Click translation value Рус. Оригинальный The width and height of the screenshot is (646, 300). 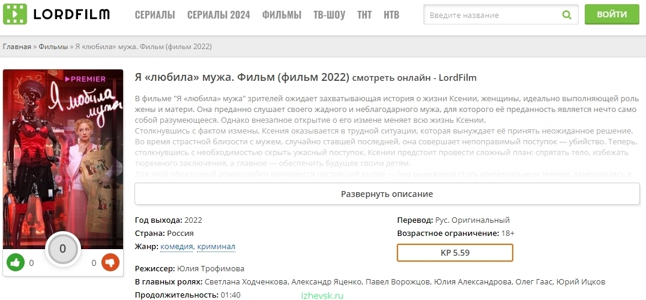(472, 220)
